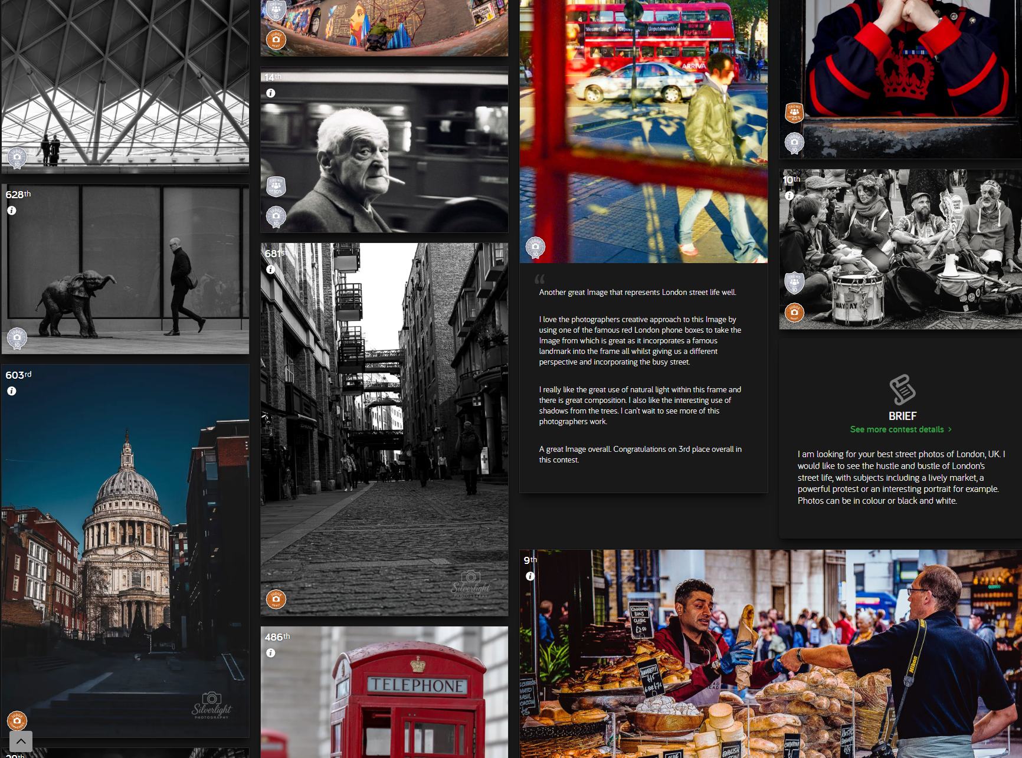Open info icon on the 10th place photo

click(790, 196)
